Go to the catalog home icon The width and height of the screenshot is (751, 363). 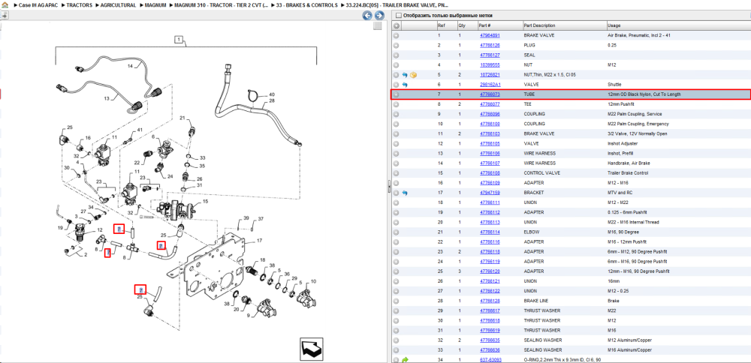4,5
